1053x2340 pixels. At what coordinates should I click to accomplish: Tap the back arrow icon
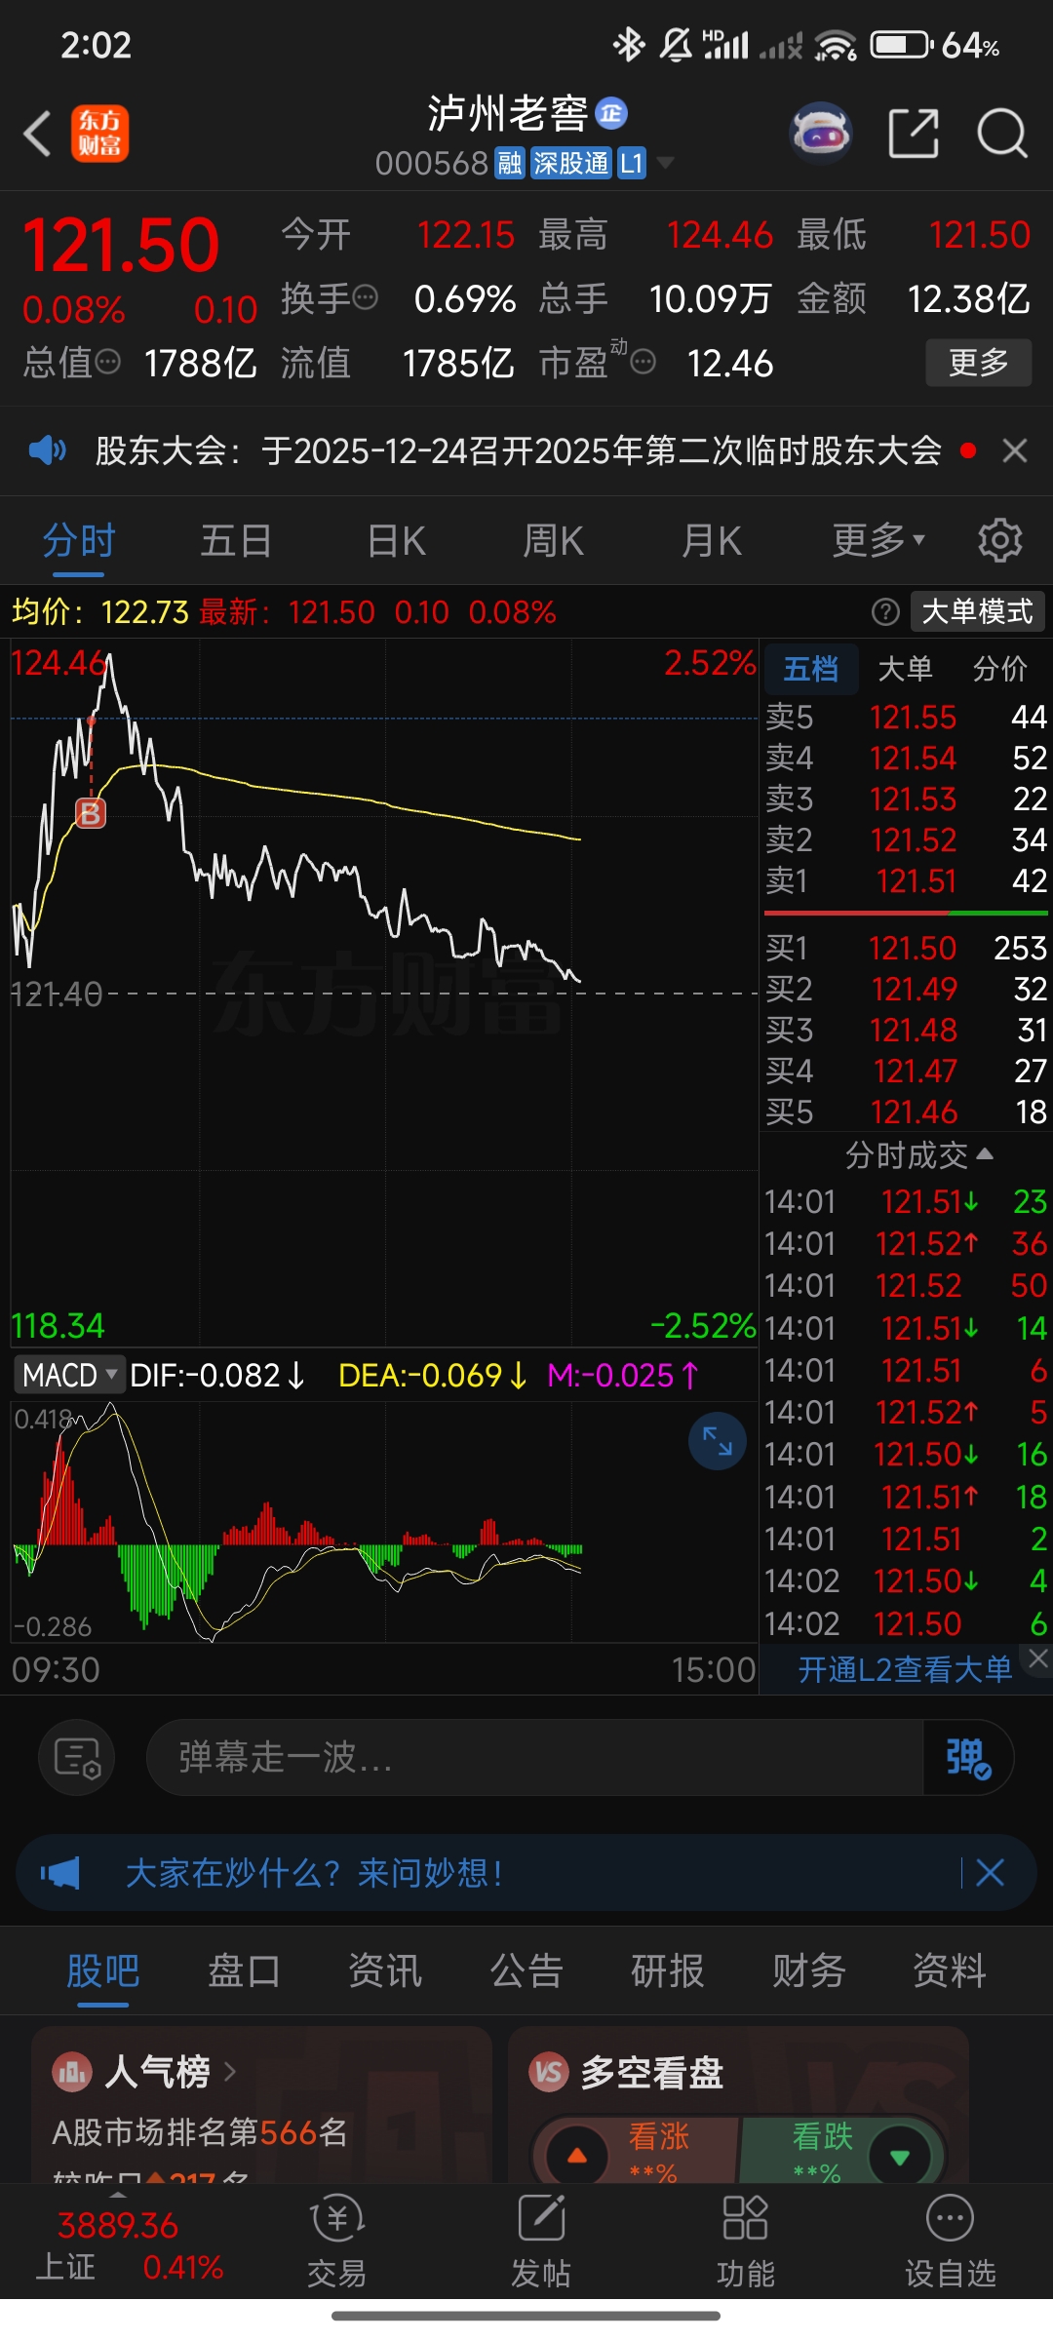point(38,134)
